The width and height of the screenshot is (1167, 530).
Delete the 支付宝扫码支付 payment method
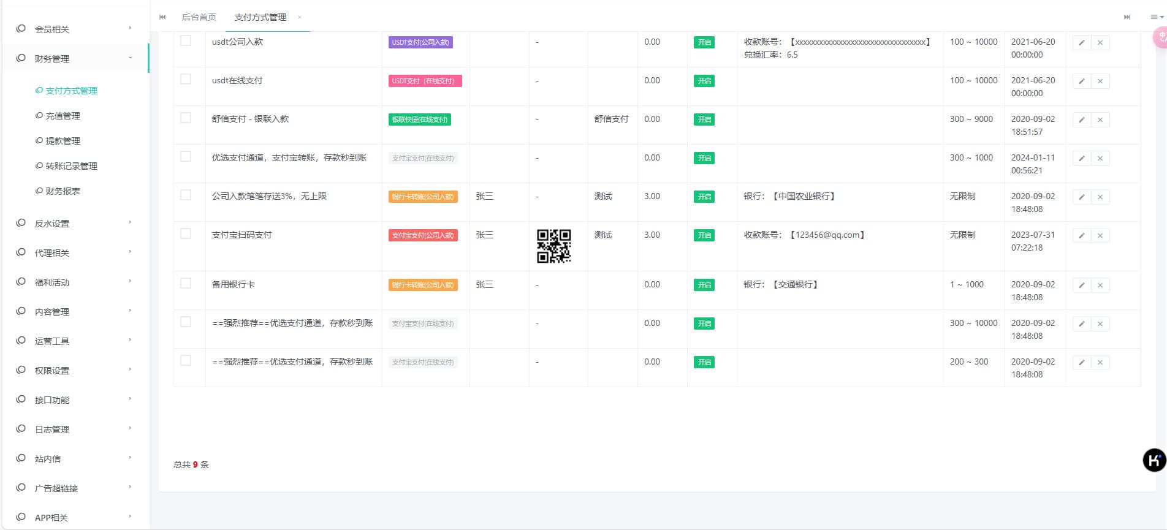click(x=1100, y=236)
